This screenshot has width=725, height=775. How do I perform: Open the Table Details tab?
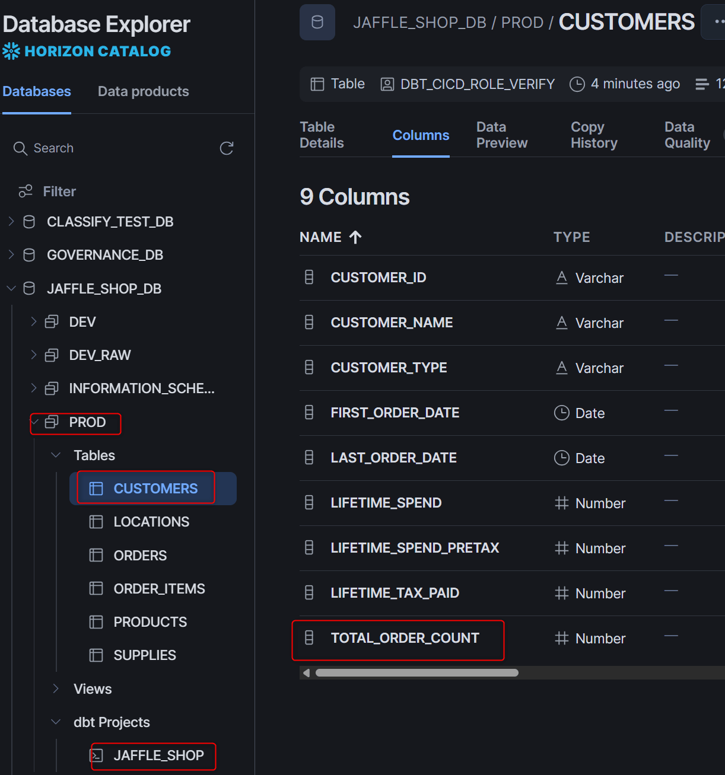[x=322, y=135]
